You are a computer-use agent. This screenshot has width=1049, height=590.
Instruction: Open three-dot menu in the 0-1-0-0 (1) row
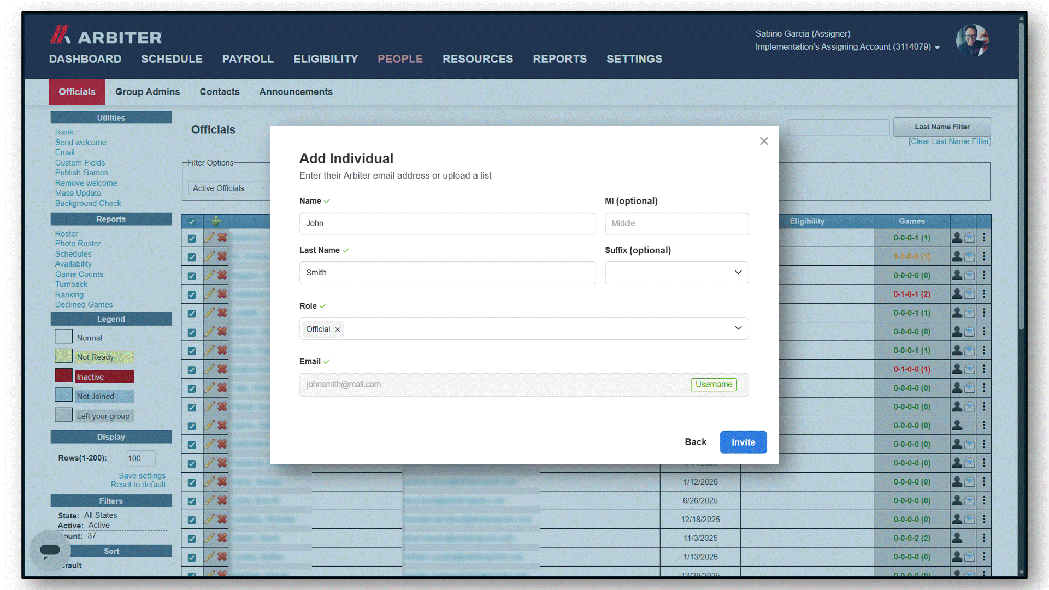(x=984, y=369)
